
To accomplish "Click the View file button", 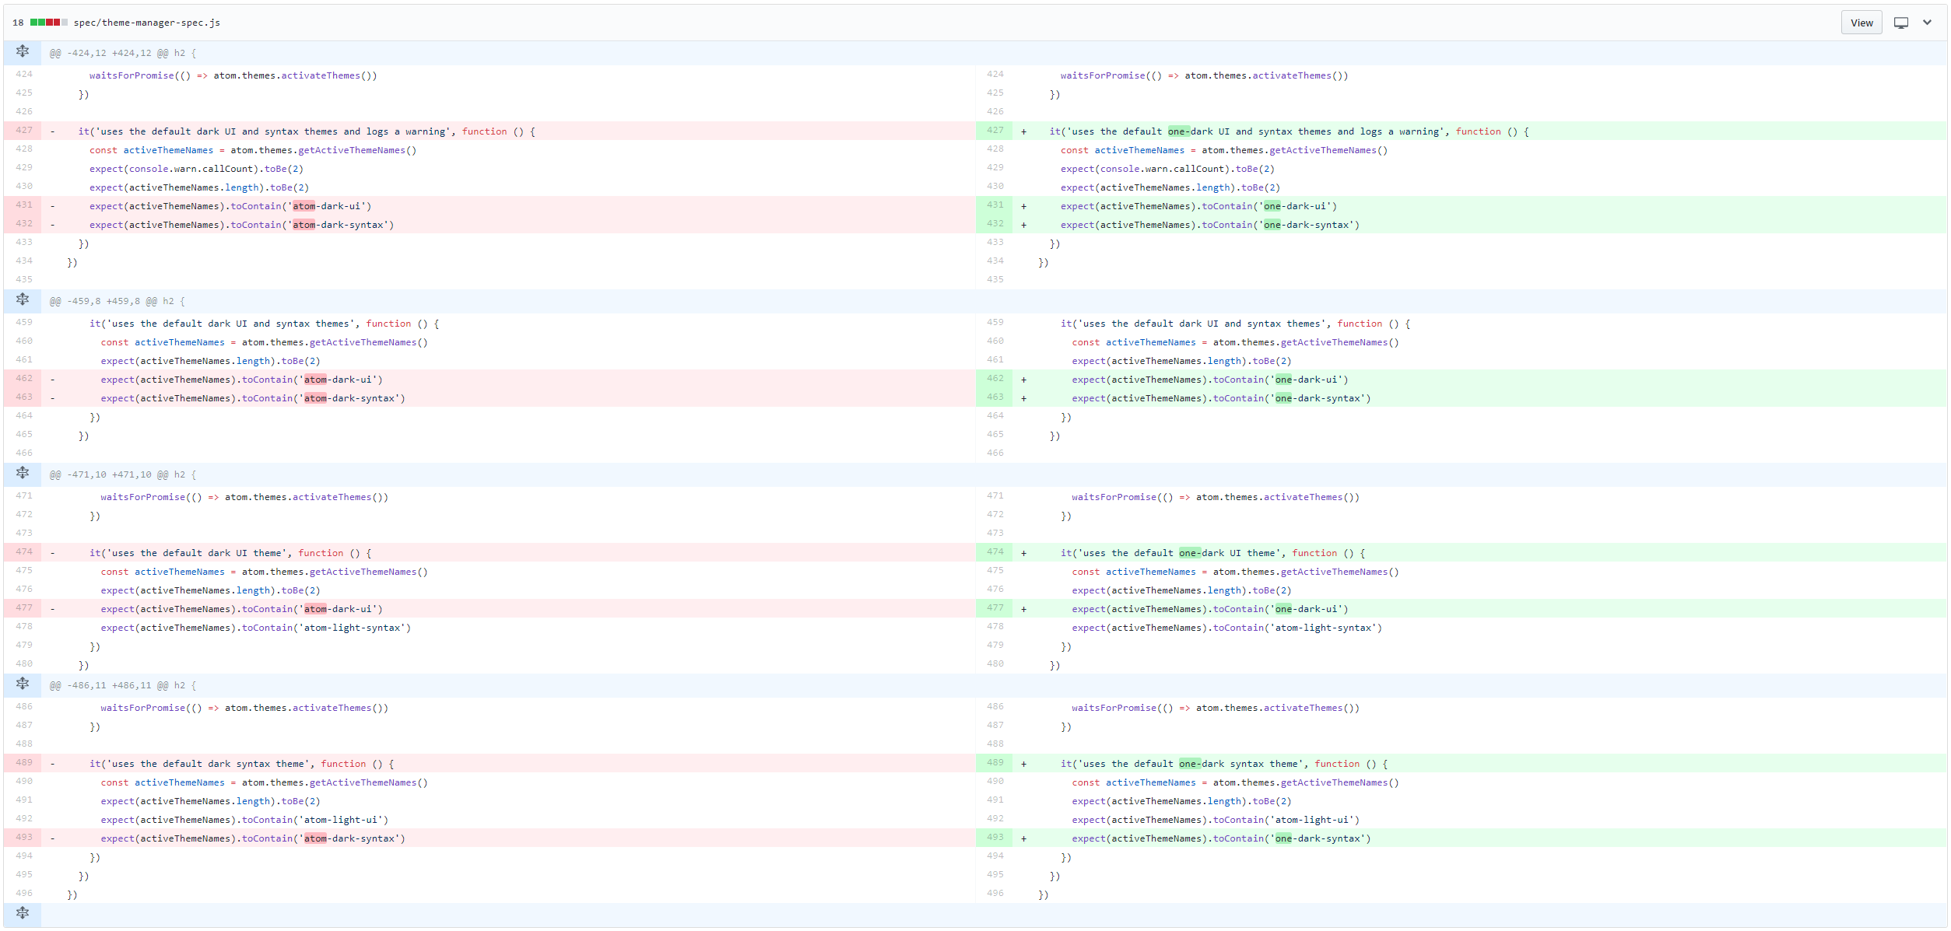I will click(x=1861, y=23).
